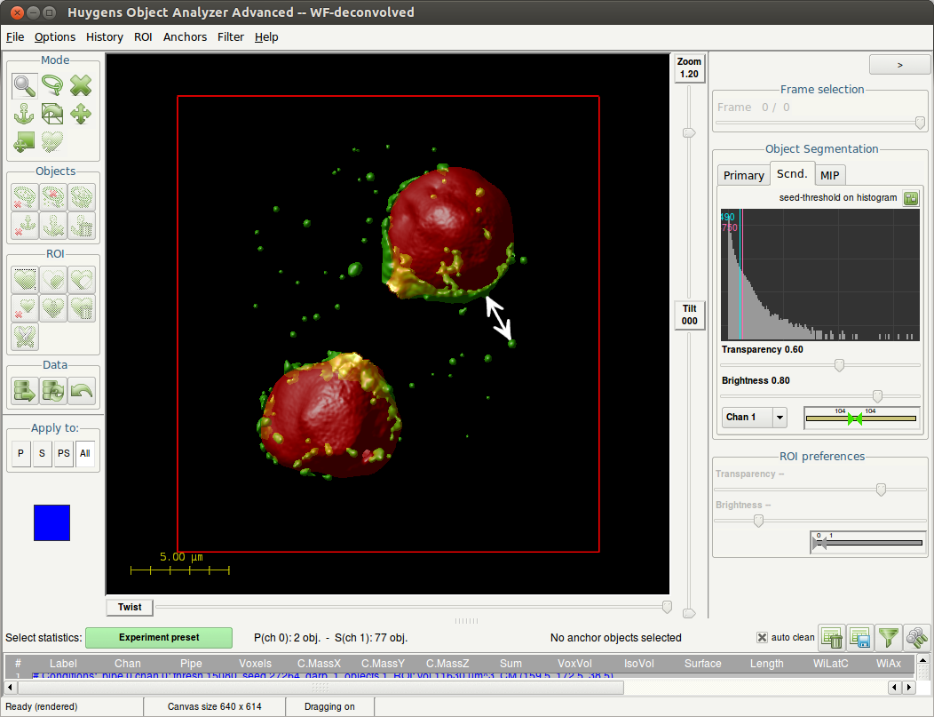The width and height of the screenshot is (934, 717).
Task: Select the 'PS' apply-to option
Action: 63,453
